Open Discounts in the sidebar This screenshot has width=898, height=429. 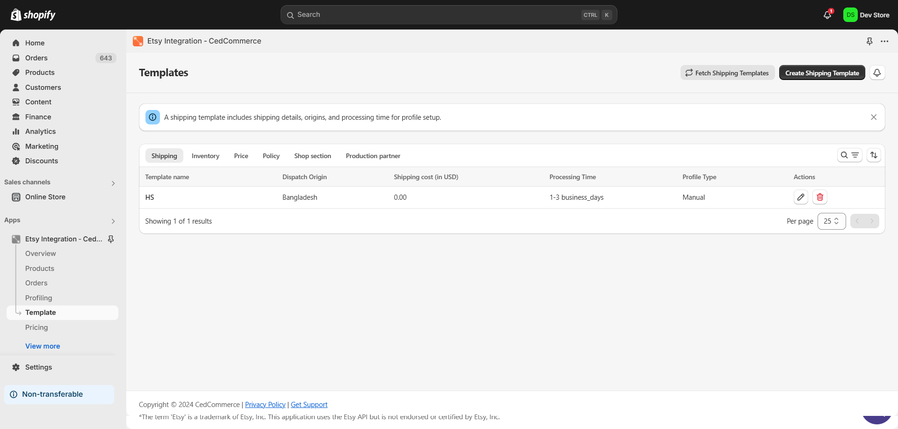coord(42,161)
